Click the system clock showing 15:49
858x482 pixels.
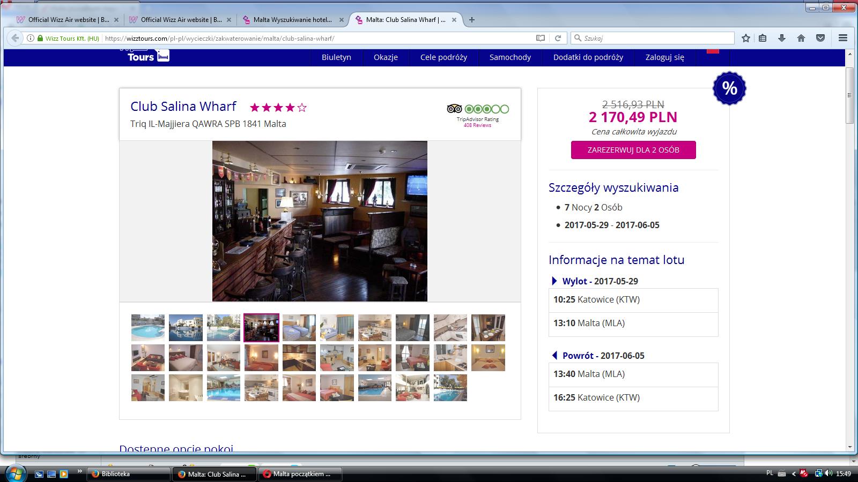[844, 473]
